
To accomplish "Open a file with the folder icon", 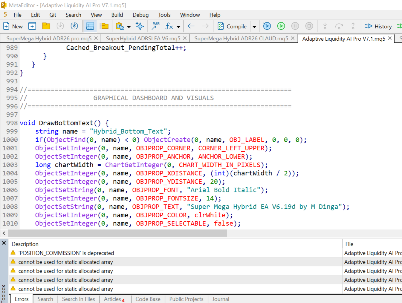I will pyautogui.click(x=46, y=26).
